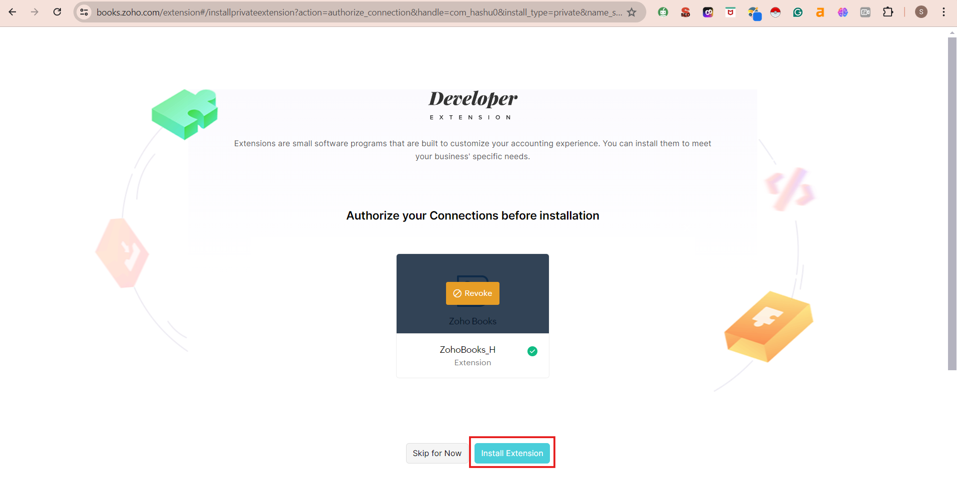Open the profile avatar labeled S
The width and height of the screenshot is (957, 479).
921,12
